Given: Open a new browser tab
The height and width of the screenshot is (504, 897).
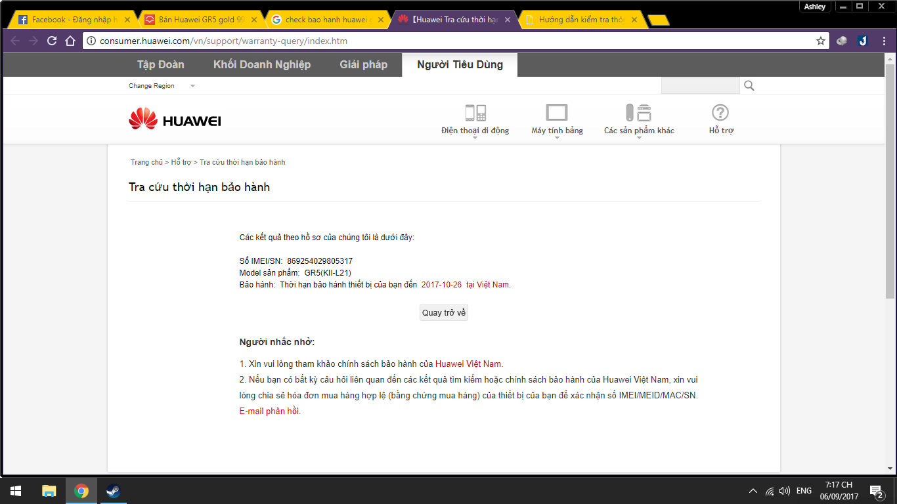Looking at the screenshot, I should click(x=658, y=20).
